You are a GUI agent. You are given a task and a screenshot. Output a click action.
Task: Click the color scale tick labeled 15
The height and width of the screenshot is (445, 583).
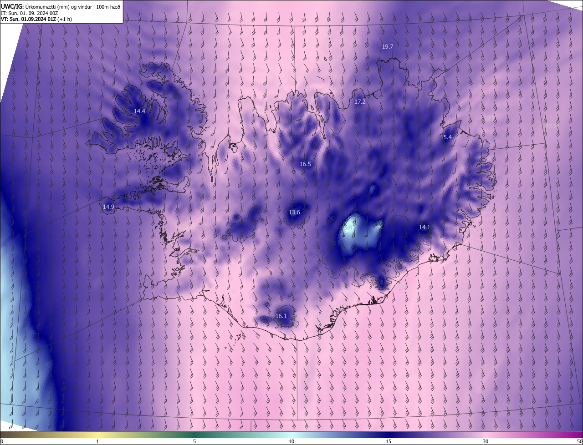pos(389,441)
